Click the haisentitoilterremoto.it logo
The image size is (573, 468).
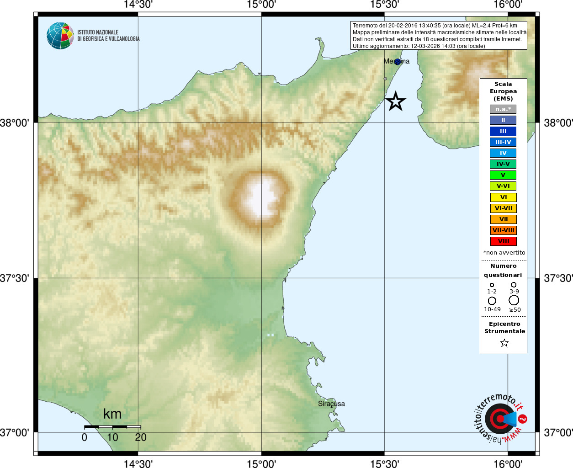[x=500, y=418]
